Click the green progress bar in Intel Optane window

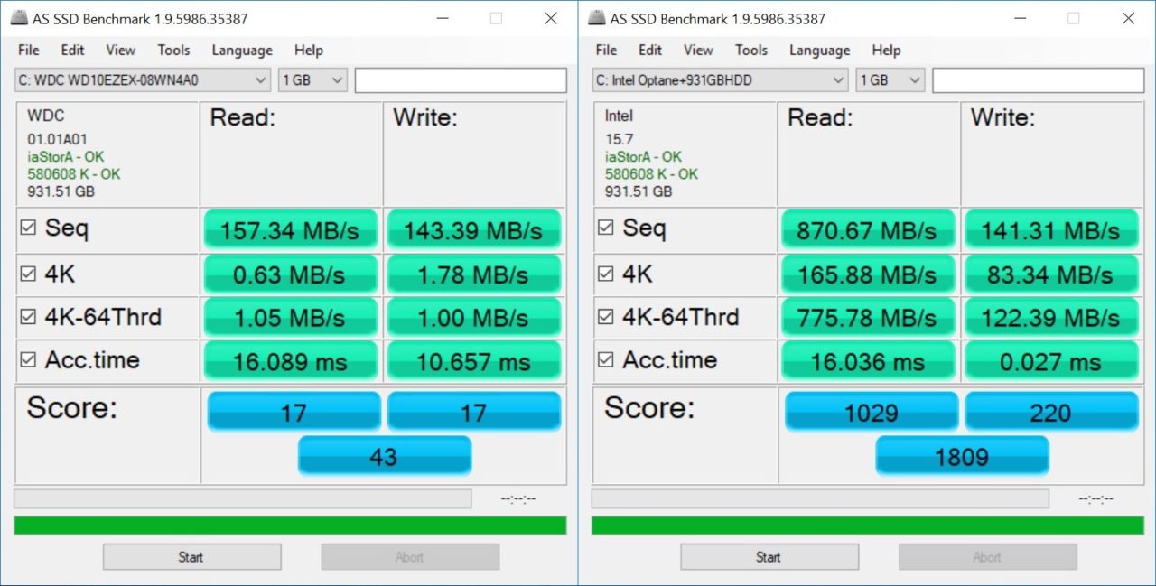tap(868, 526)
